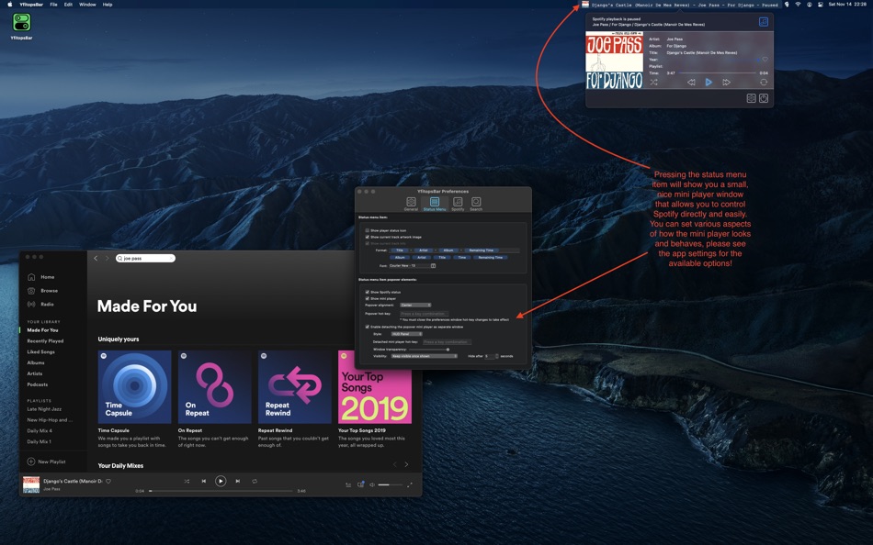Toggle Enable detaching the popover mini player checkbox
Viewport: 873px width, 545px height.
(368, 327)
